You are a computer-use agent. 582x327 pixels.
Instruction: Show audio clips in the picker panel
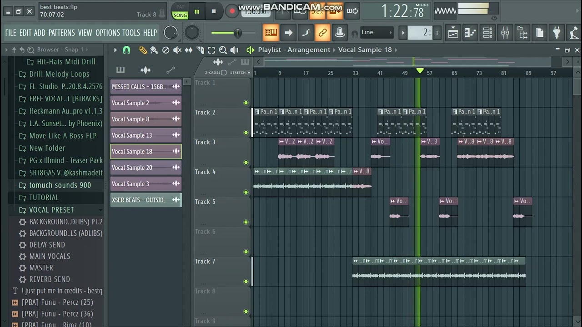[145, 70]
